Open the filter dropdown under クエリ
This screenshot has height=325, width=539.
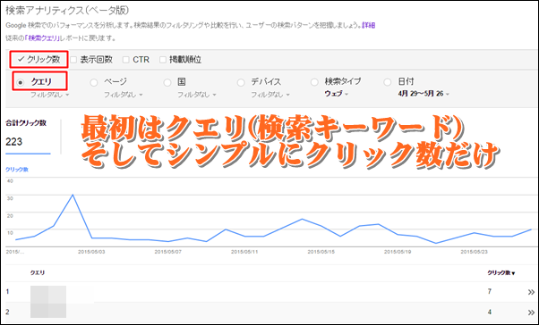(x=50, y=95)
